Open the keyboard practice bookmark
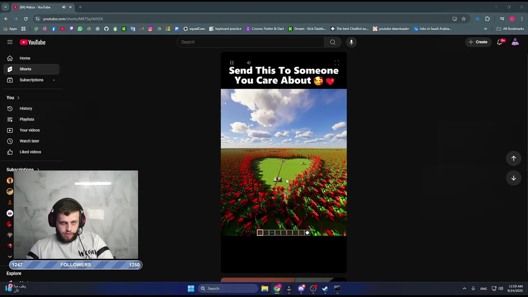The image size is (528, 297). click(x=225, y=29)
